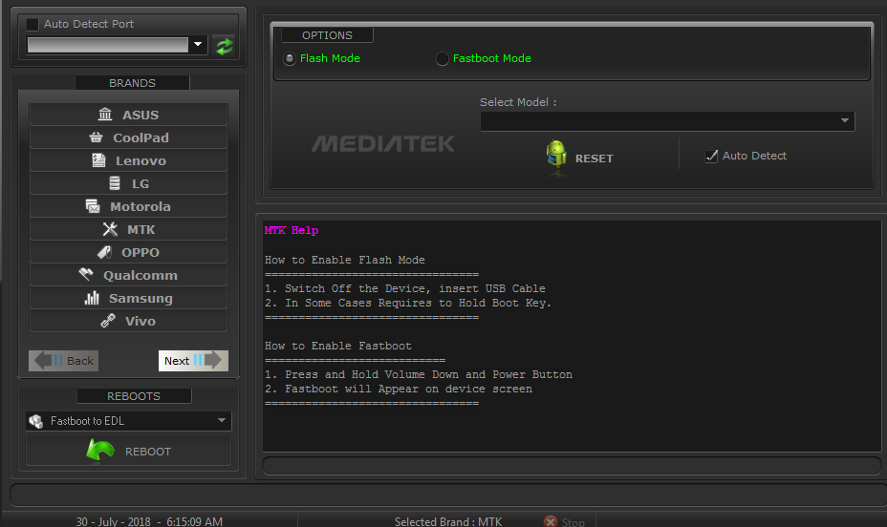The image size is (887, 527).
Task: Click the Select Model label
Action: (x=518, y=102)
